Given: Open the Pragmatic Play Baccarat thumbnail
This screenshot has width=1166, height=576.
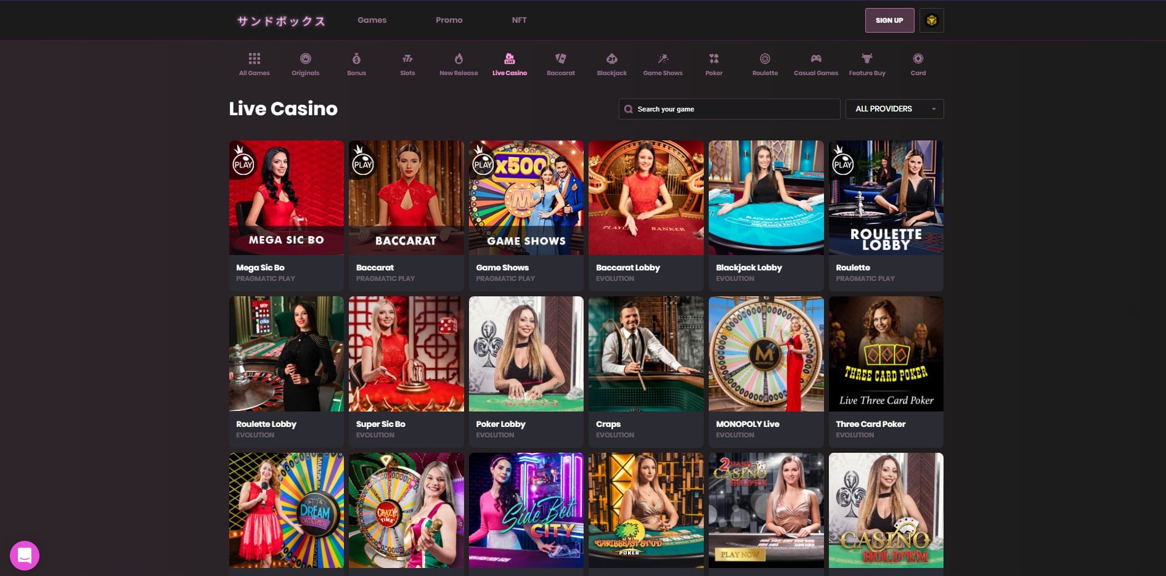Looking at the screenshot, I should point(406,198).
